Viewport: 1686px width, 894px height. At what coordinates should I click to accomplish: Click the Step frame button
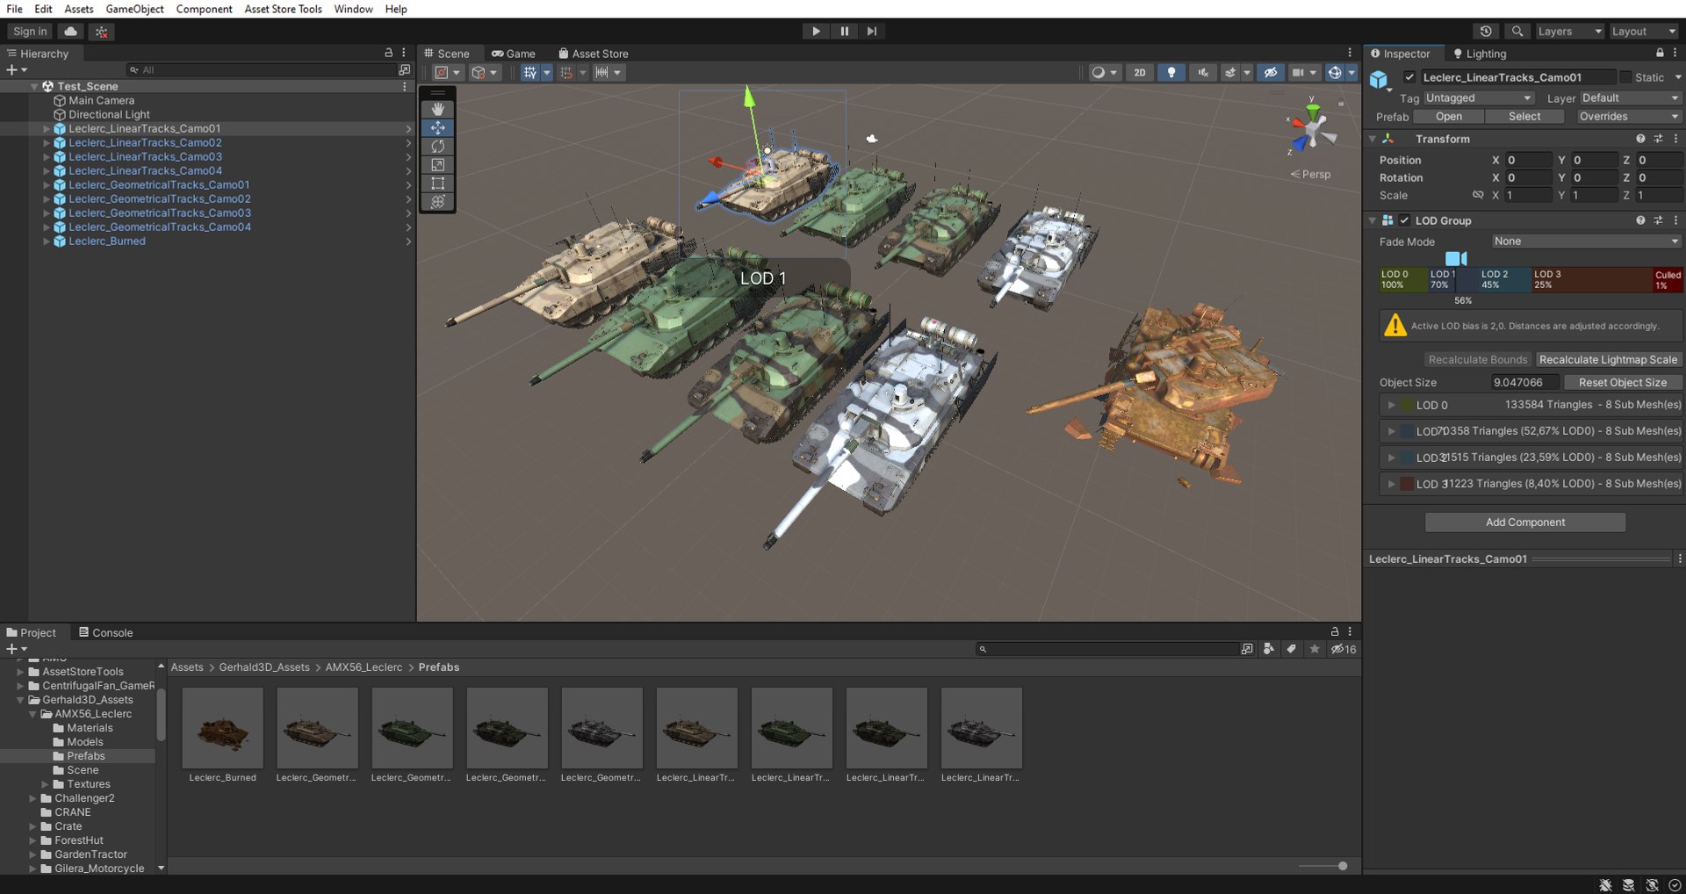click(871, 31)
